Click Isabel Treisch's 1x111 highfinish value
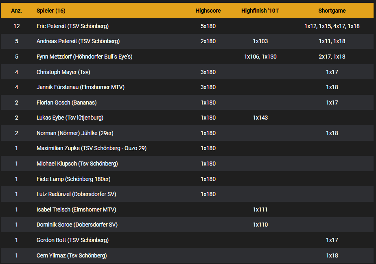Image resolution: width=376 pixels, height=264 pixels. (x=260, y=209)
